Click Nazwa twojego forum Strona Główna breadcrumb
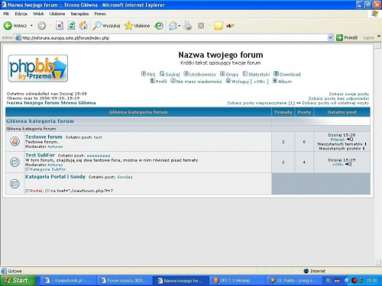 51,103
